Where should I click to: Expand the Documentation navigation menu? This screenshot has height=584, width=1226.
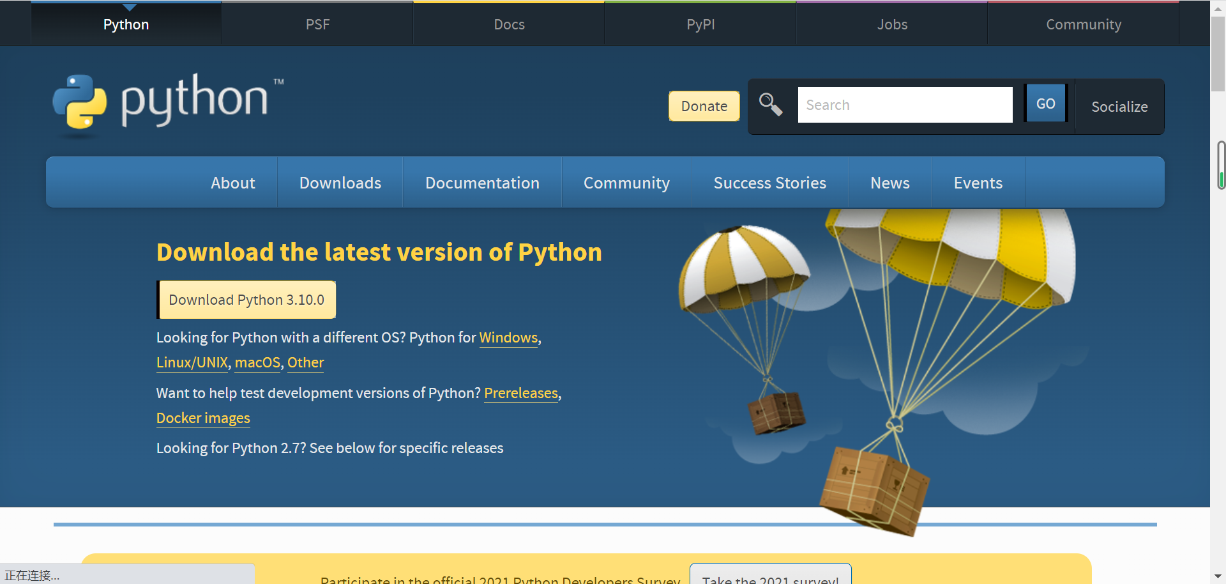(482, 183)
